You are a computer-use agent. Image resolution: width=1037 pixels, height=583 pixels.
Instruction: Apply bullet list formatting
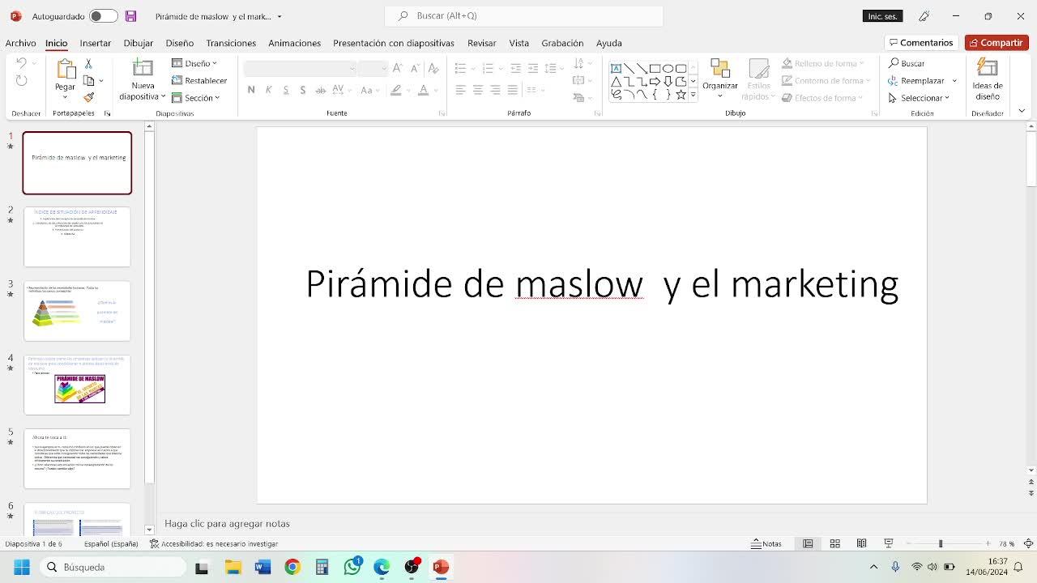point(460,68)
